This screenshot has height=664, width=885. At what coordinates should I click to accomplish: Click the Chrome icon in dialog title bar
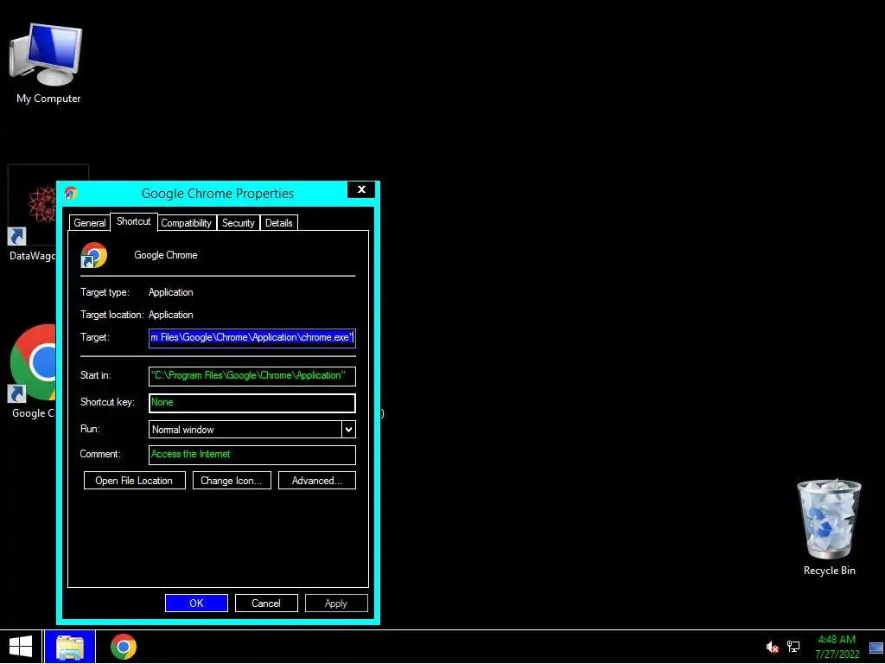[71, 193]
